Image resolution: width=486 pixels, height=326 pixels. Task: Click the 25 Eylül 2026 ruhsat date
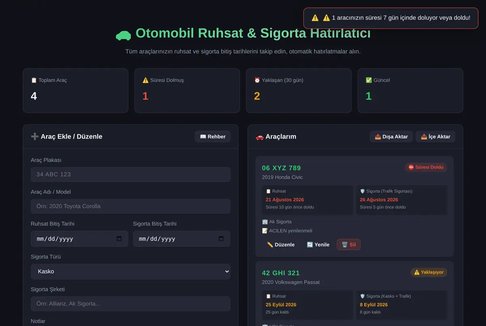[281, 305]
